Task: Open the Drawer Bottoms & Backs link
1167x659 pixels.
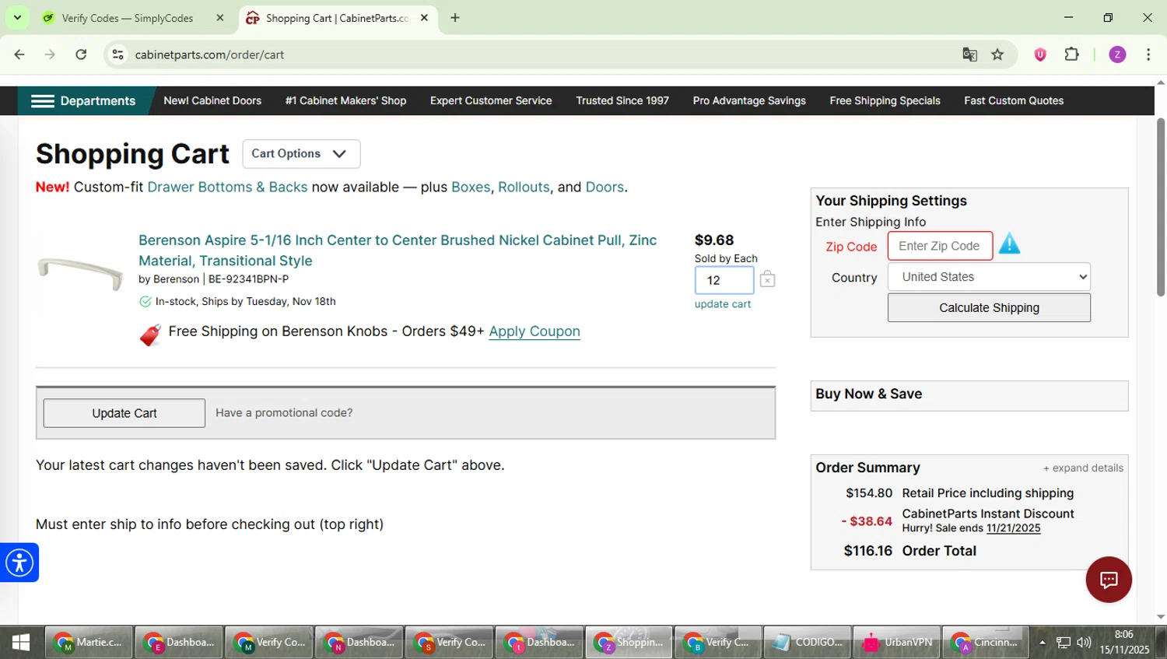Action: (227, 188)
